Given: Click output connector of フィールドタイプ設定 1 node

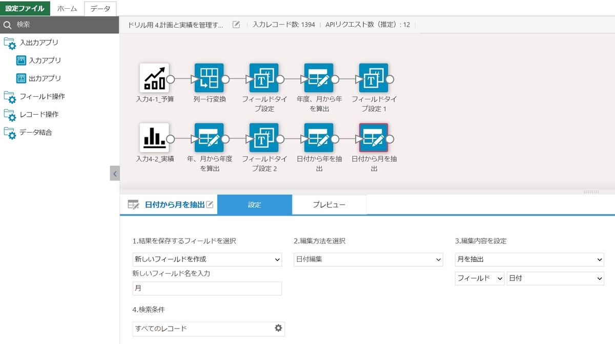Looking at the screenshot, I should point(390,79).
